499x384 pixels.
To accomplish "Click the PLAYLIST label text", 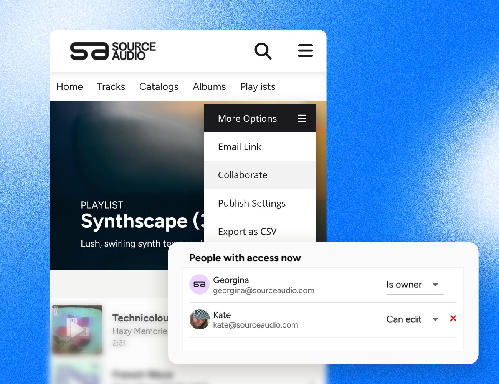I will point(102,205).
